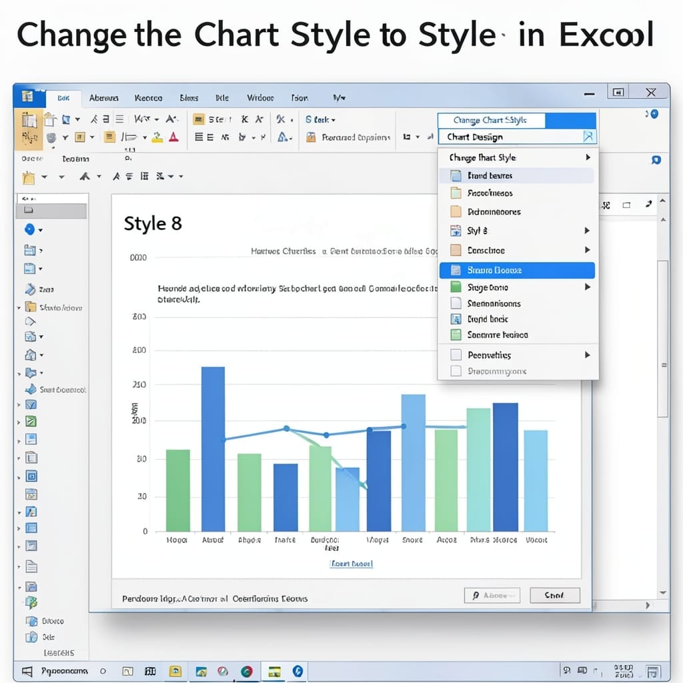This screenshot has height=683, width=683.
Task: Click the pin arrow icon in the right panel
Action: [x=648, y=204]
